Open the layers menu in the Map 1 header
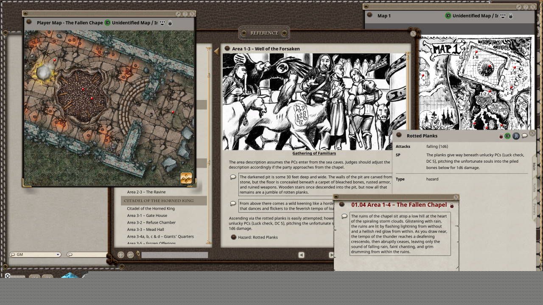Image resolution: width=543 pixels, height=305 pixels. [x=503, y=16]
